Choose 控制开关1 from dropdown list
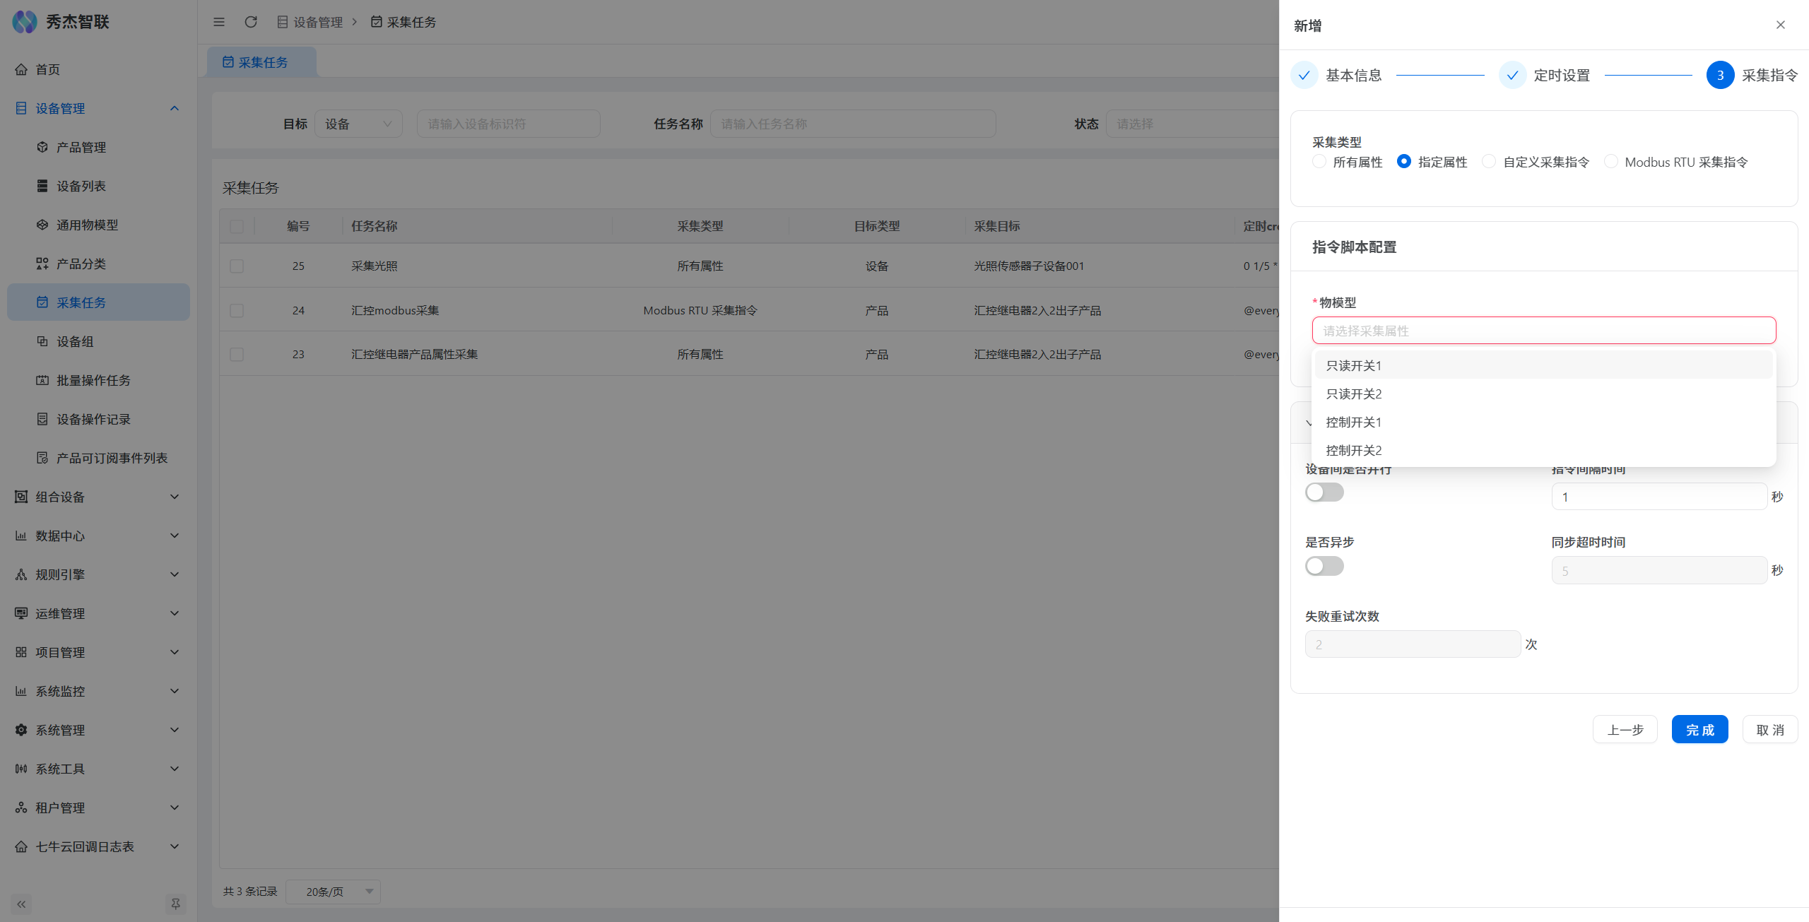1809x922 pixels. [x=1353, y=422]
